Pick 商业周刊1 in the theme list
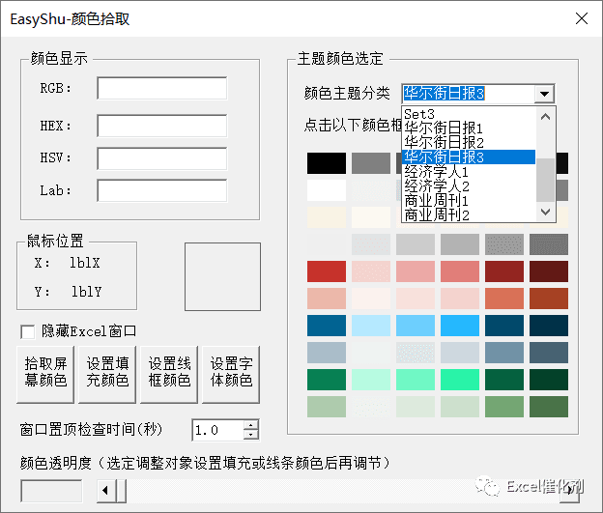603x513 pixels. 469,200
